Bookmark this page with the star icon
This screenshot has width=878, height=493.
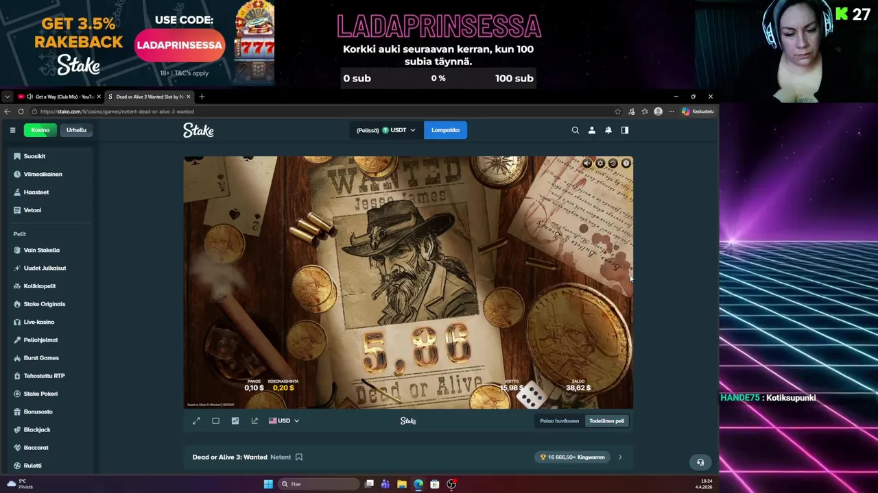pyautogui.click(x=617, y=111)
